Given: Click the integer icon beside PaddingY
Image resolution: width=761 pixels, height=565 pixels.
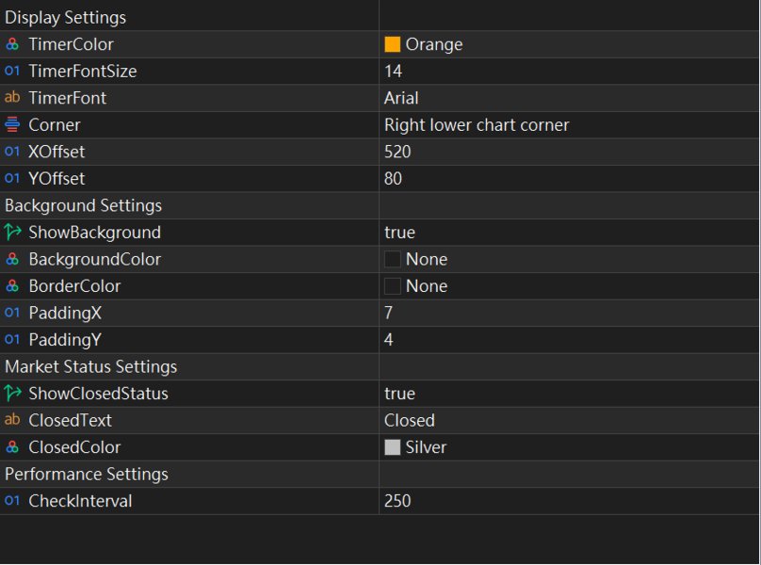Looking at the screenshot, I should point(12,339).
